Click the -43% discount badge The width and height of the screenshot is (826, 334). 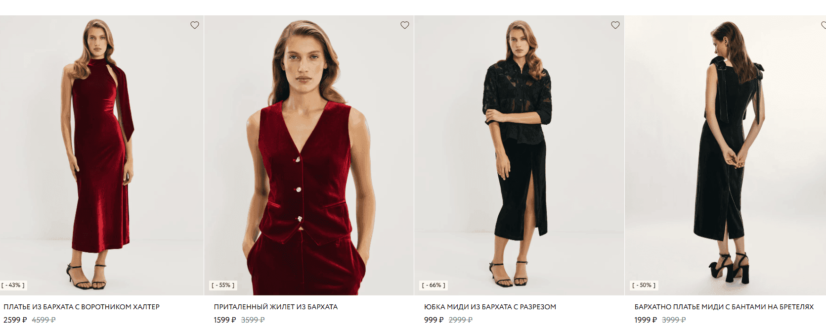tap(13, 286)
